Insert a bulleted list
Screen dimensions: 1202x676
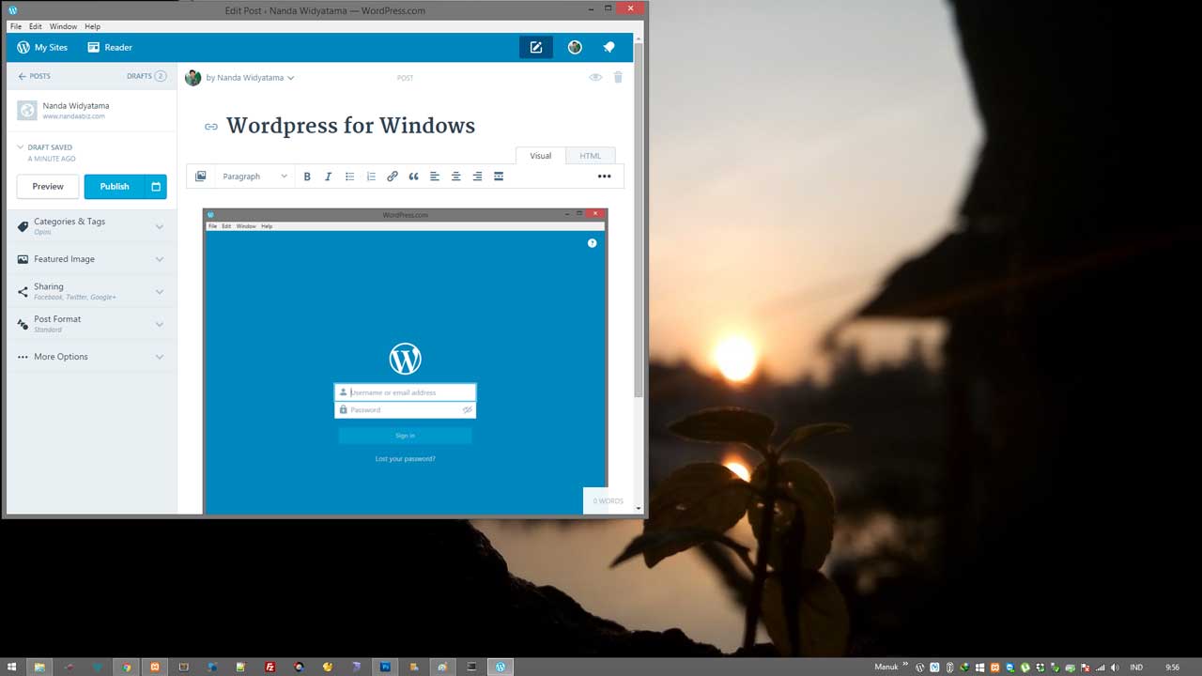(349, 177)
